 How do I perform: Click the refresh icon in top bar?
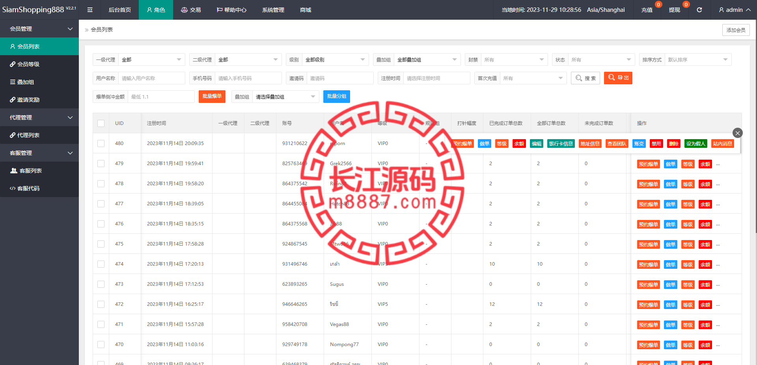[x=699, y=10]
